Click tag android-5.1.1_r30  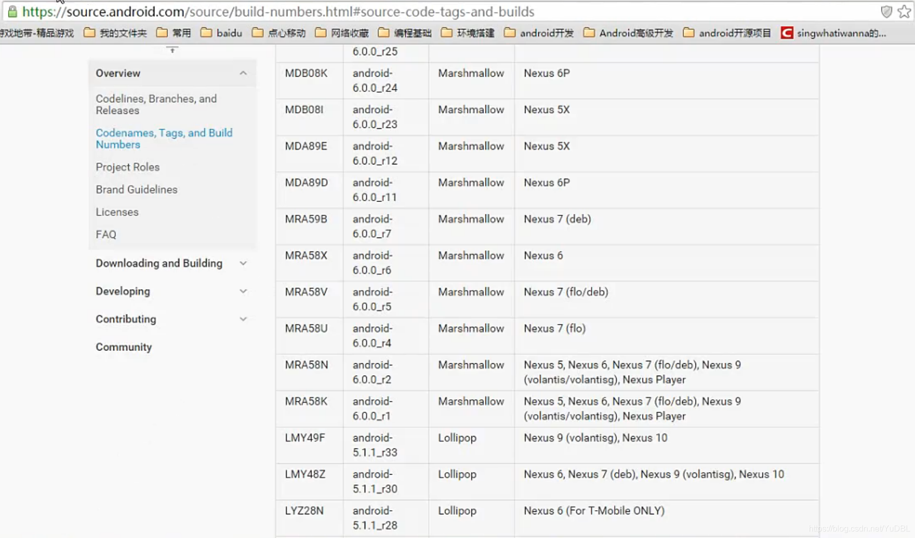tap(375, 481)
